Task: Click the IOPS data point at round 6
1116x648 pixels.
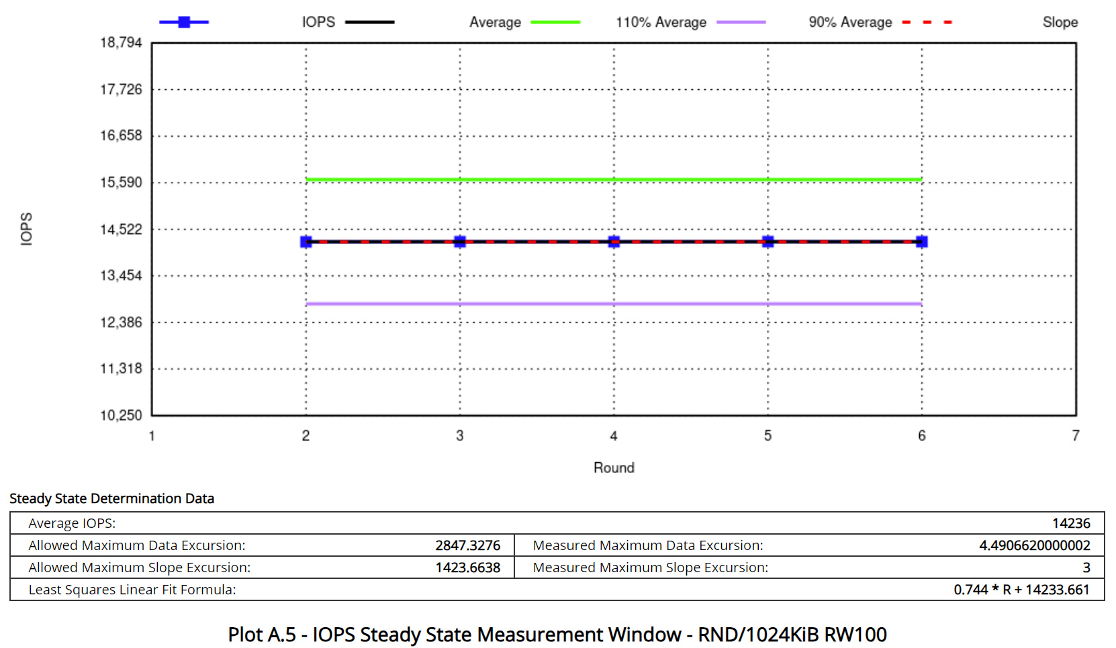Action: 922,241
